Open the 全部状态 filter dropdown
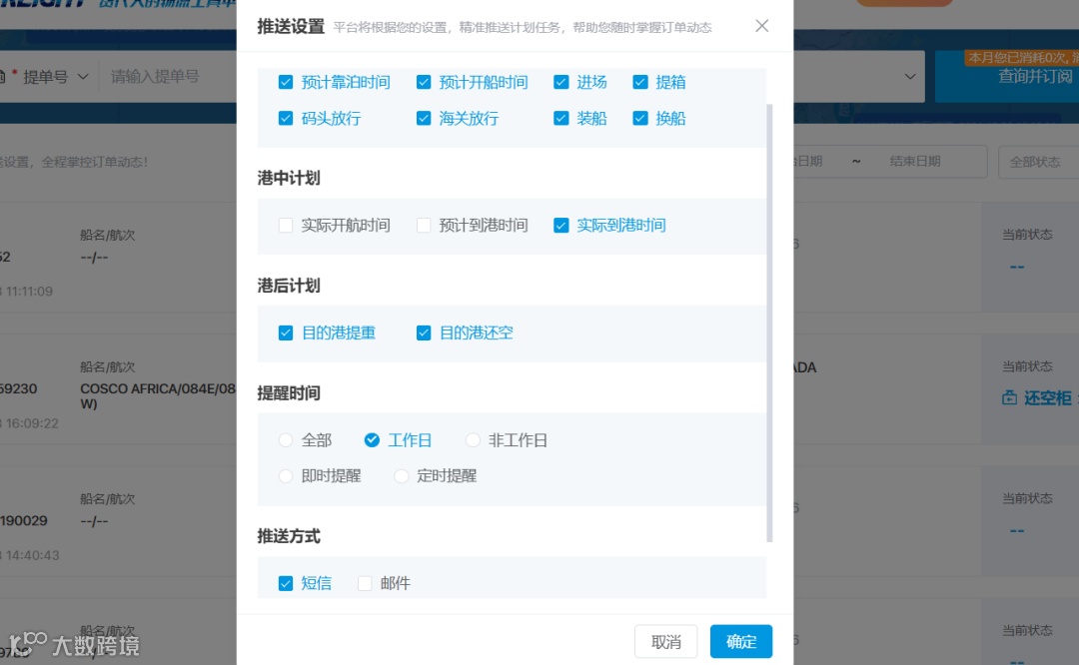The height and width of the screenshot is (665, 1079). coord(1037,161)
